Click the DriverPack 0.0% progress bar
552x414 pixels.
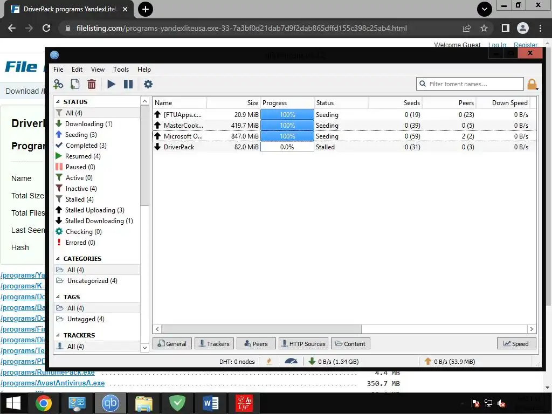287,147
